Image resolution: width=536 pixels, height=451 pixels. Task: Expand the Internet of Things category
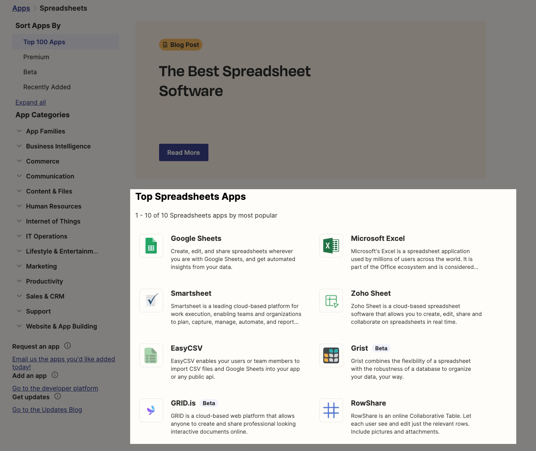pos(19,221)
